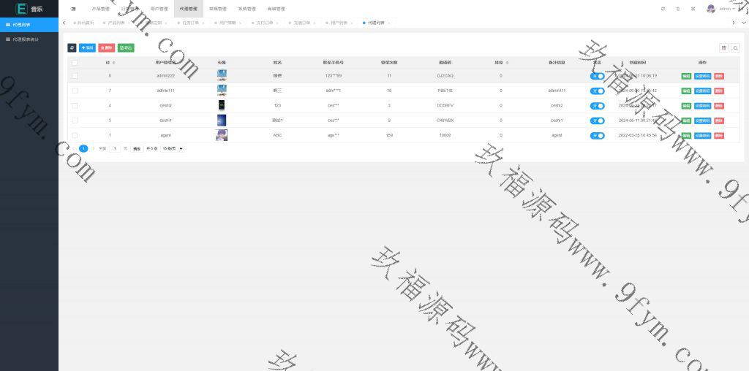This screenshot has width=749, height=371.
Task: Collapse the sidebar with the menu icon
Action: 73,9
